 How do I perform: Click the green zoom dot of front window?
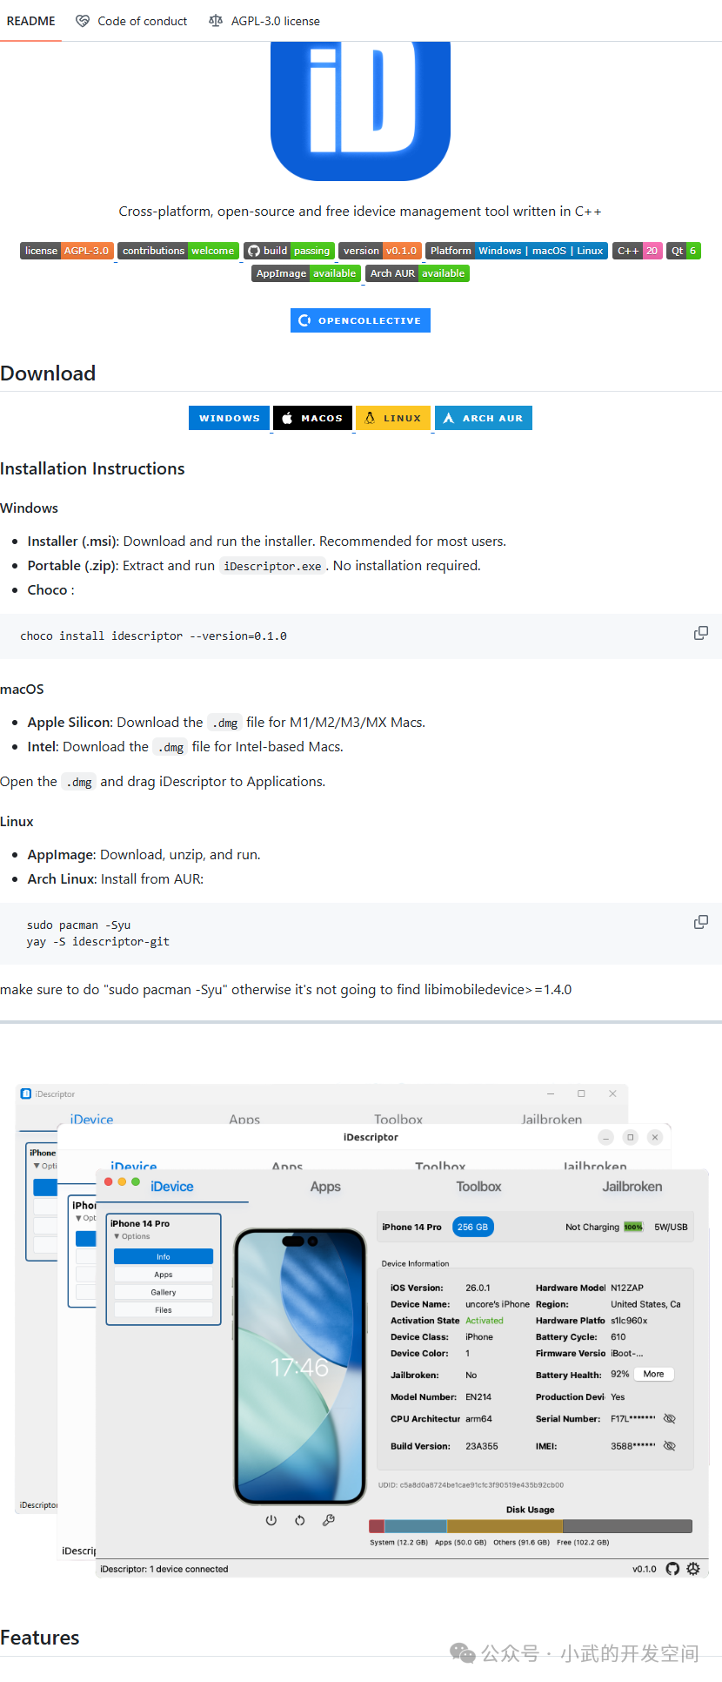136,1181
